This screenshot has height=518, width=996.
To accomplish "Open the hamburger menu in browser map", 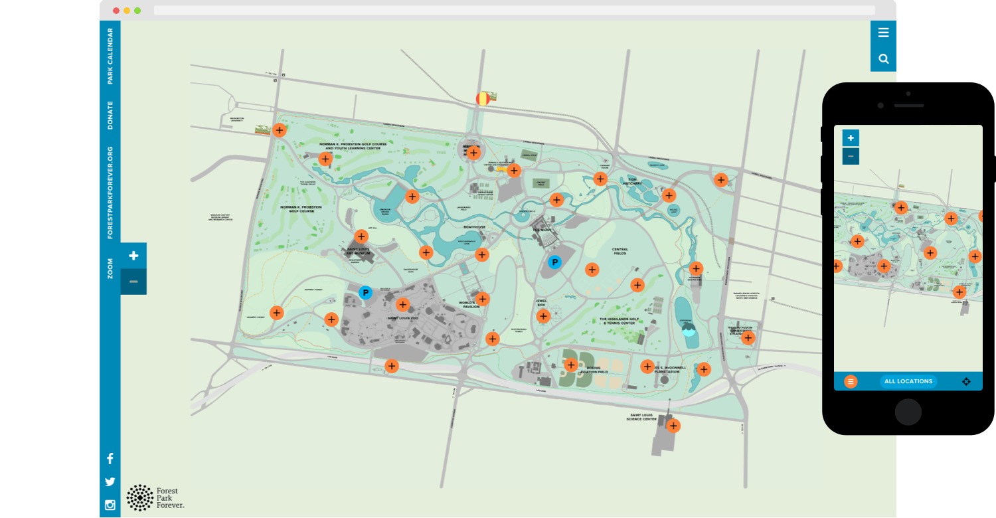I will pyautogui.click(x=883, y=33).
